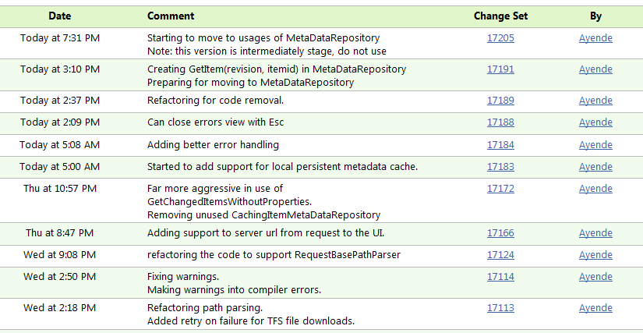Select the 'Adding better error handling' row
The width and height of the screenshot is (643, 333).
(321, 145)
